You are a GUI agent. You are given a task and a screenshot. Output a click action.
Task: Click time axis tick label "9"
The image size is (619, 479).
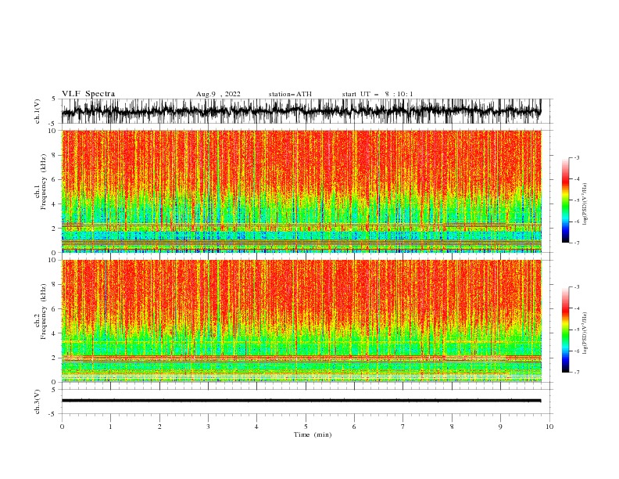[x=500, y=427]
